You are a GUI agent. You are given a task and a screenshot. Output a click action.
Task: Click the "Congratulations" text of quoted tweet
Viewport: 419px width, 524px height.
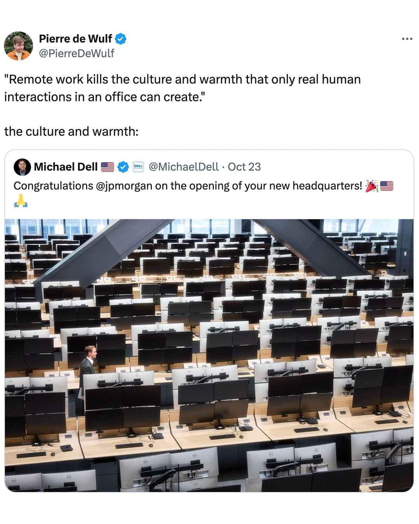pyautogui.click(x=53, y=186)
